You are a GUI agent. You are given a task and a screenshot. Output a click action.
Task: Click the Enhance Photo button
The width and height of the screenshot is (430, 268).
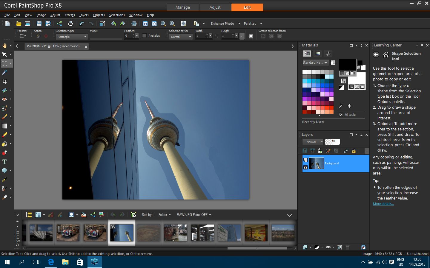tap(222, 24)
